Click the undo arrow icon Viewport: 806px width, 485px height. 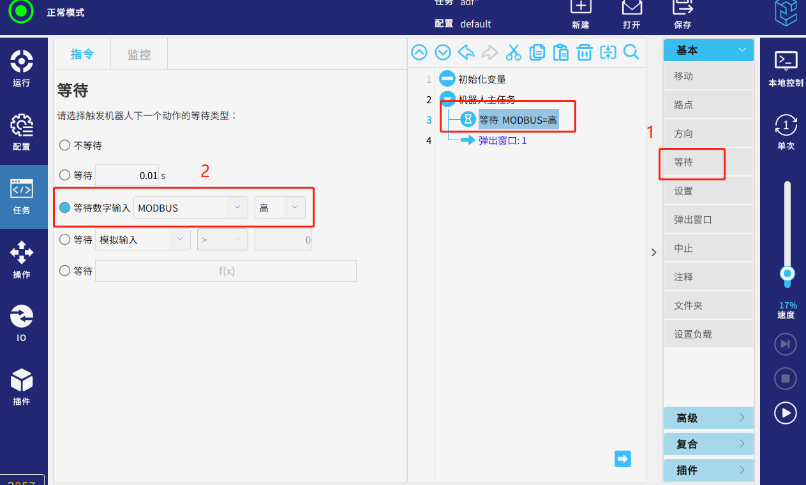tap(466, 52)
